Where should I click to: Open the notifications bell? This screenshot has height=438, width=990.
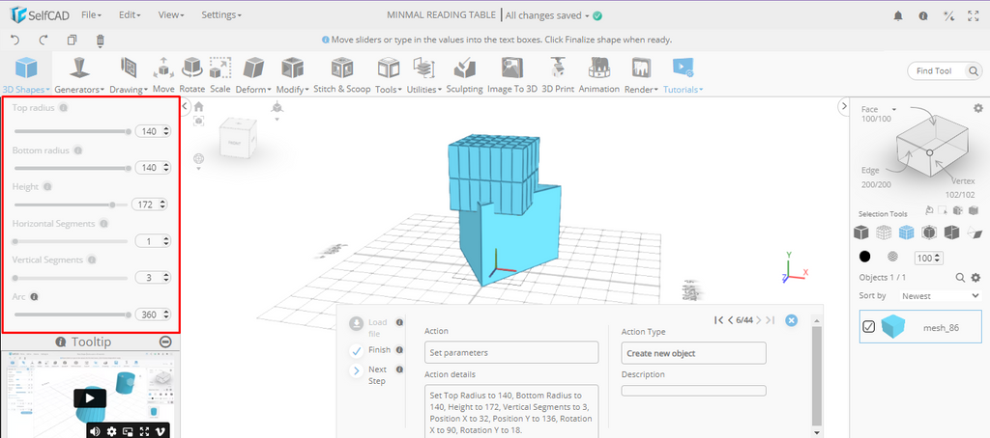(898, 15)
